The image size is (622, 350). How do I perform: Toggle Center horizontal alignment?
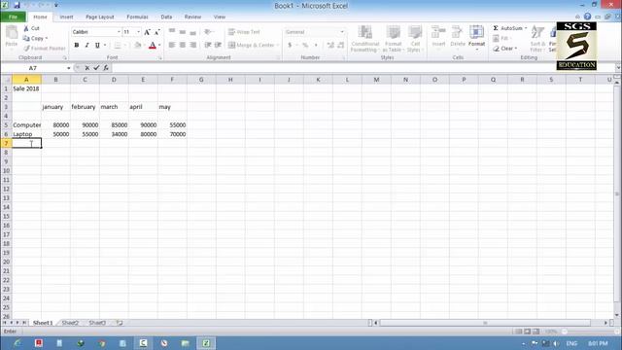click(183, 46)
